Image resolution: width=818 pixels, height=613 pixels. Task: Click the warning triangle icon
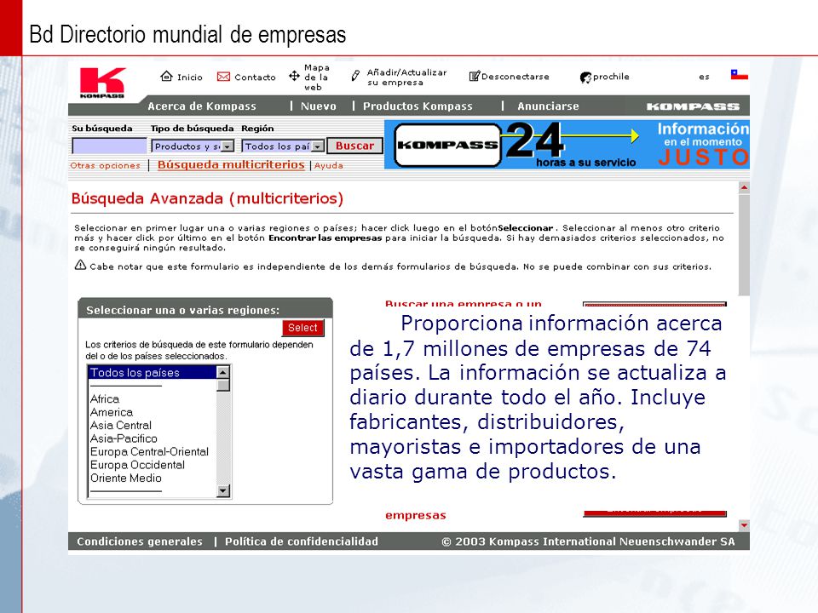[80, 265]
